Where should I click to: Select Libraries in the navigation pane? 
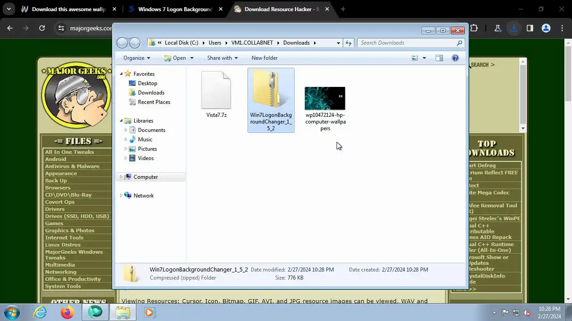tap(143, 121)
